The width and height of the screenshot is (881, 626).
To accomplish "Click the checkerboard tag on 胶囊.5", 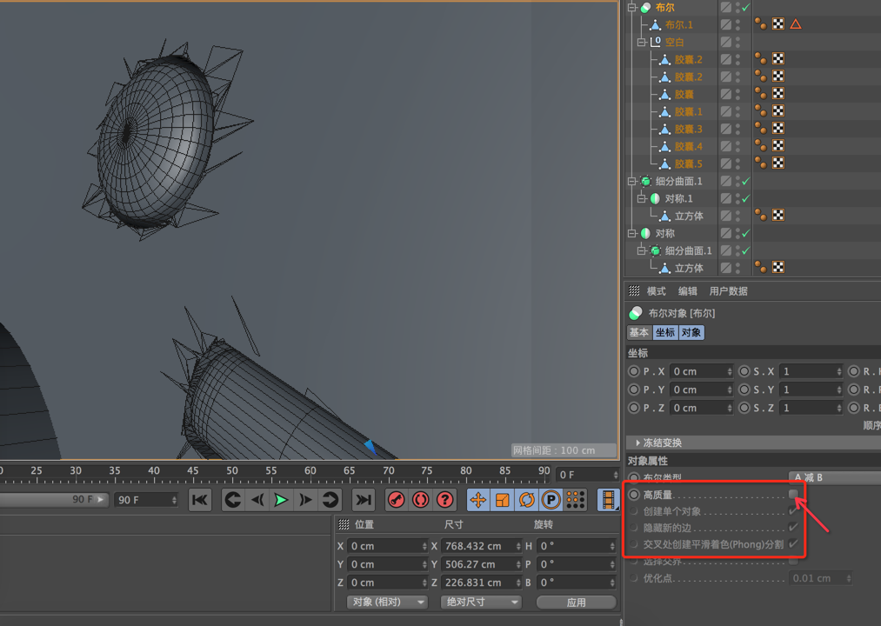I will [x=778, y=163].
